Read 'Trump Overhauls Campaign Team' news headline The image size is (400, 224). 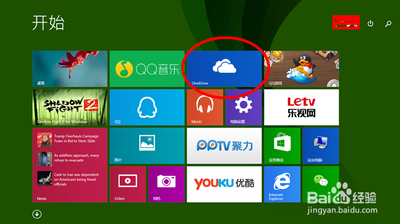(76, 139)
